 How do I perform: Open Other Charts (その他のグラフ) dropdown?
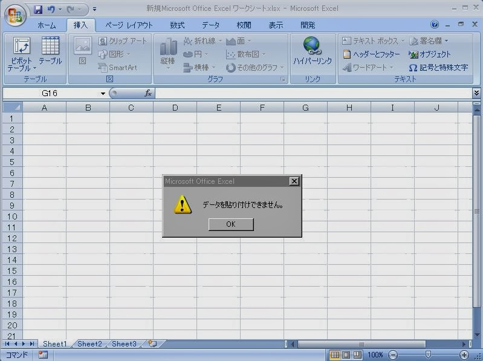pos(254,68)
